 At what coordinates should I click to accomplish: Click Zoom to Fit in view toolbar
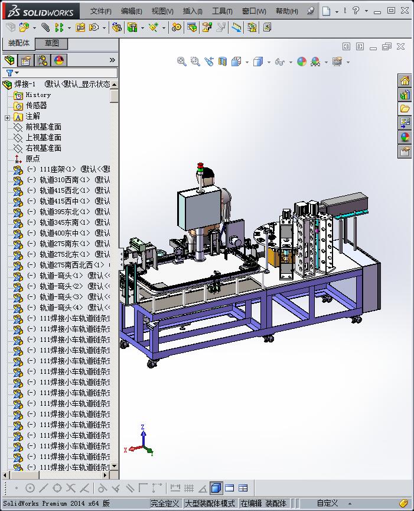(x=182, y=62)
